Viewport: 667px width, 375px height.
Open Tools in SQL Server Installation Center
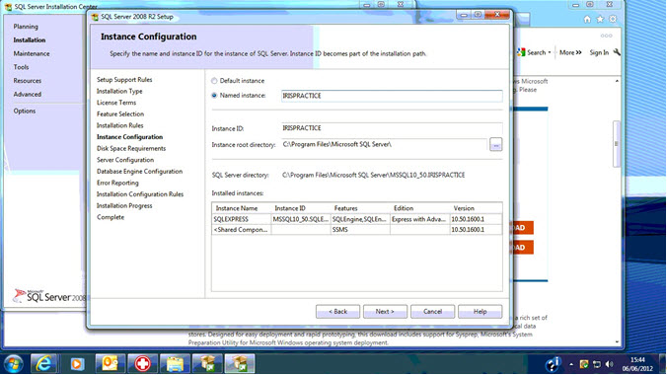pos(21,67)
